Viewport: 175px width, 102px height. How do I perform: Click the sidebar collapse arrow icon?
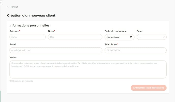[x=1, y=2]
